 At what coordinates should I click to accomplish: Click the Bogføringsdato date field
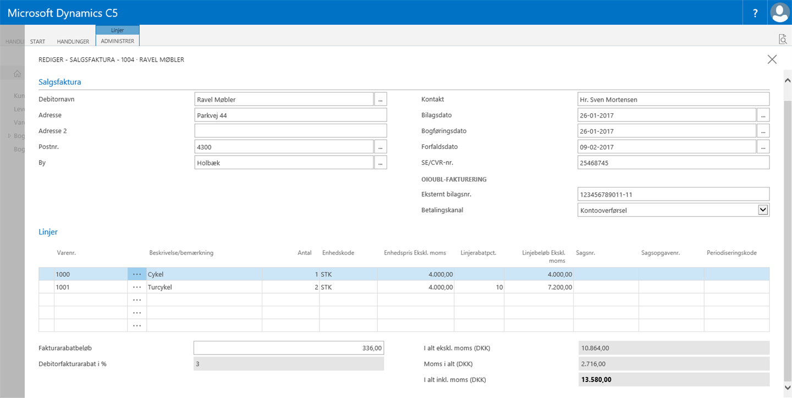pyautogui.click(x=667, y=131)
